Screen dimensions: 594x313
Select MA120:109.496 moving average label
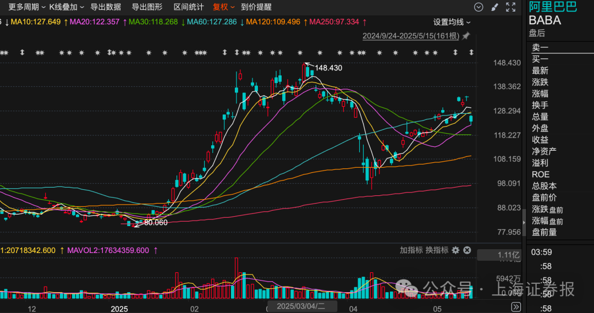point(273,22)
